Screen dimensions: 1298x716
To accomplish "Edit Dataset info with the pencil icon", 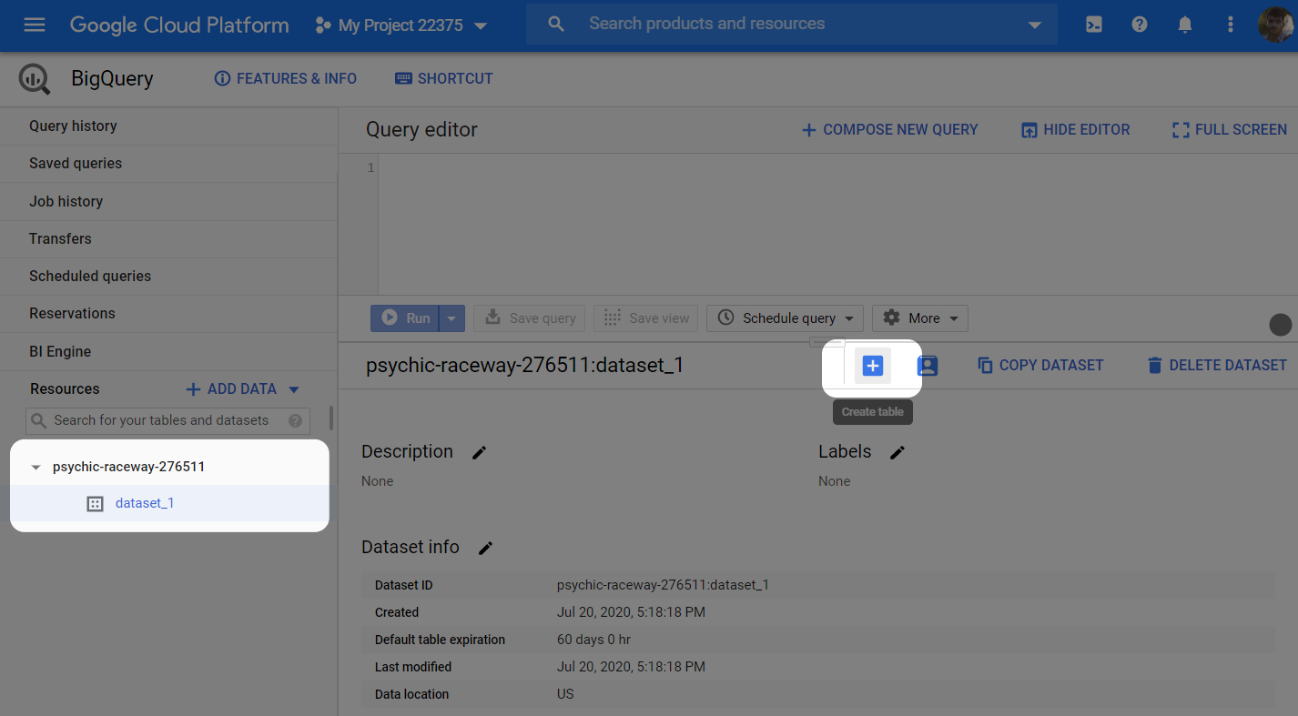I will [486, 548].
